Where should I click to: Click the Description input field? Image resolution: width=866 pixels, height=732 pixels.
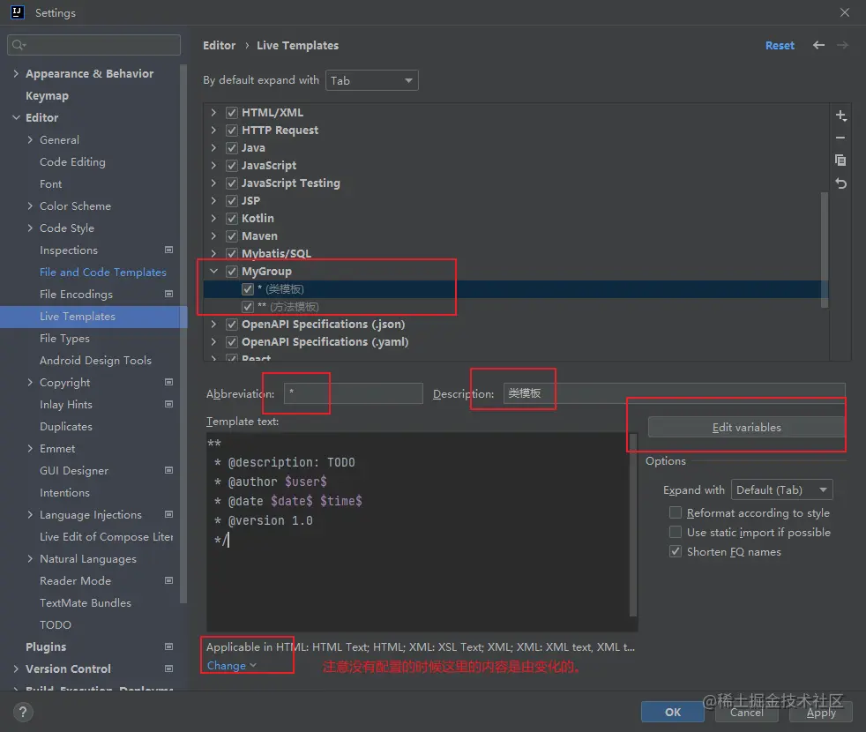674,393
